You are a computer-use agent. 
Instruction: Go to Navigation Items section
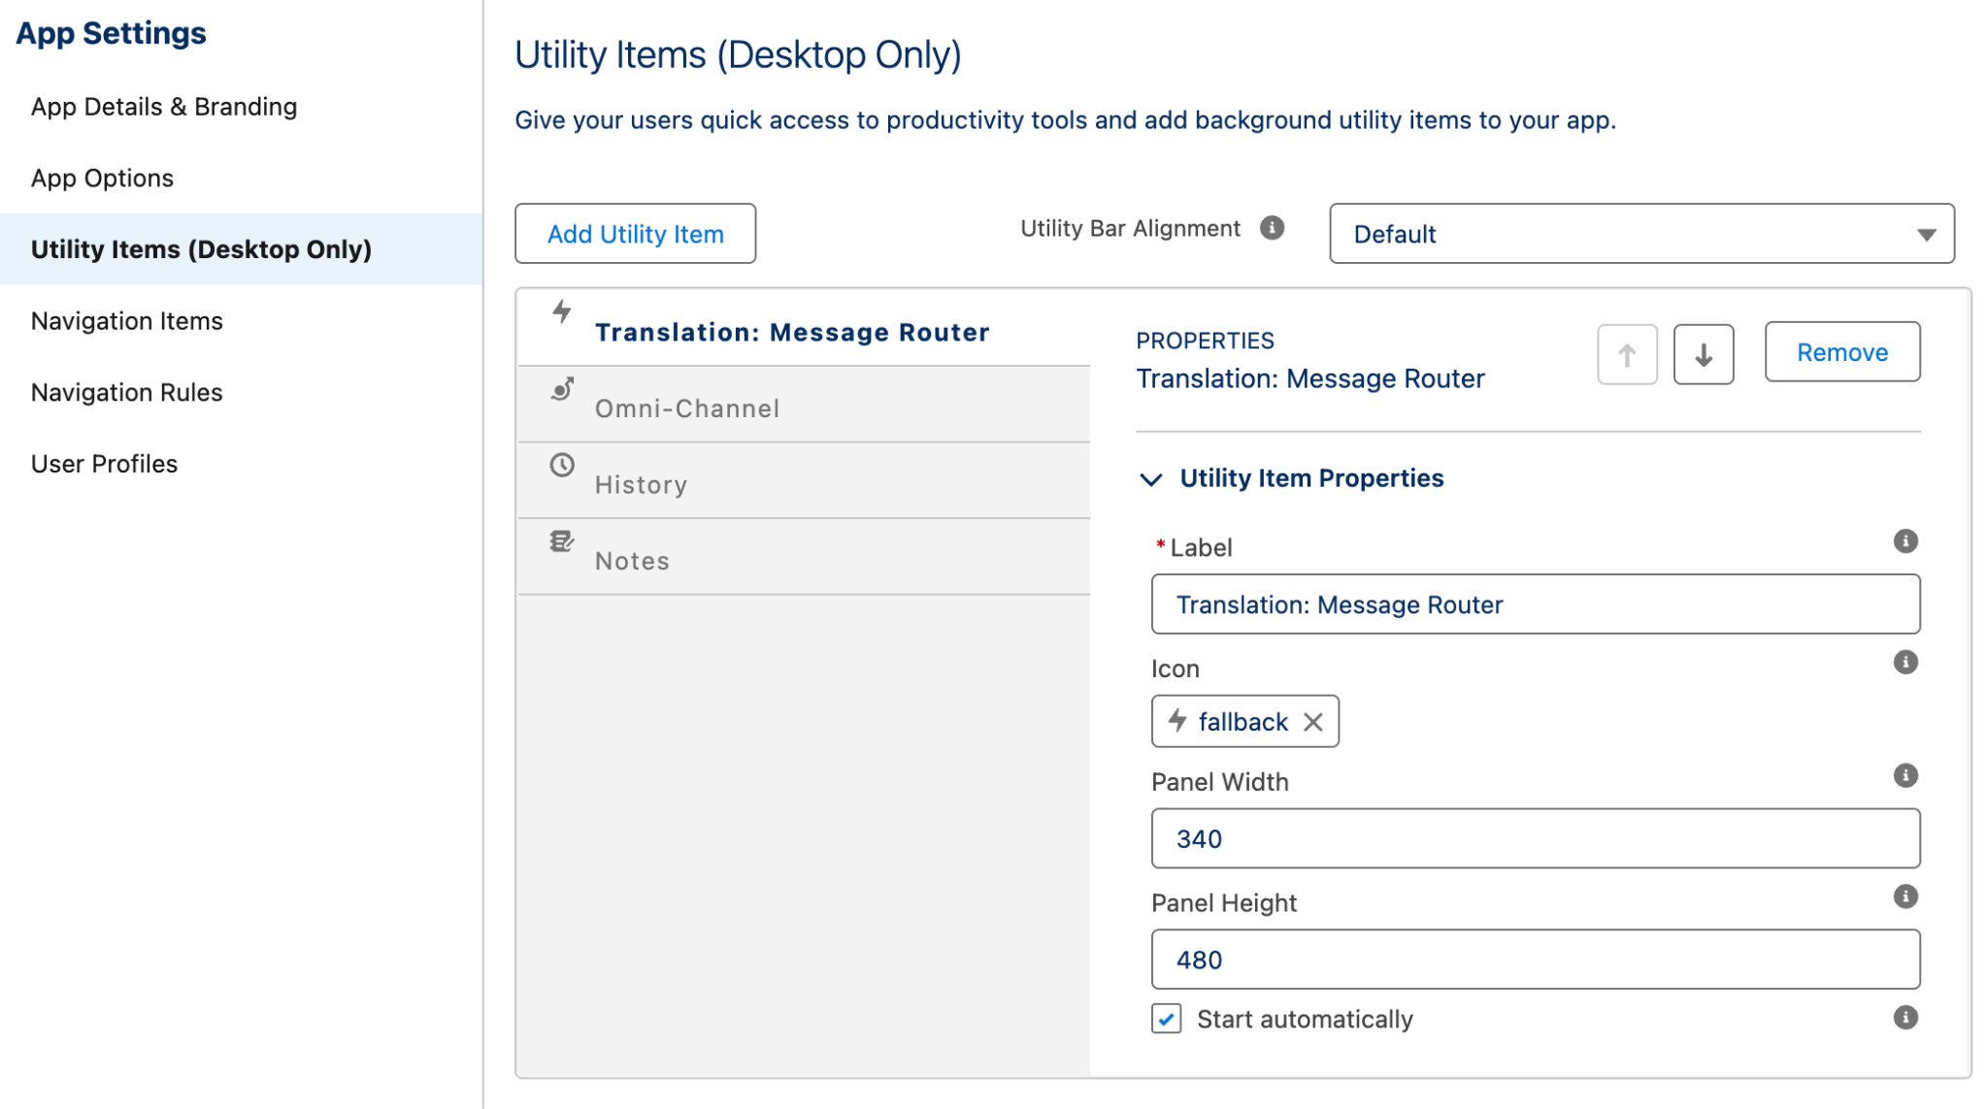127,321
